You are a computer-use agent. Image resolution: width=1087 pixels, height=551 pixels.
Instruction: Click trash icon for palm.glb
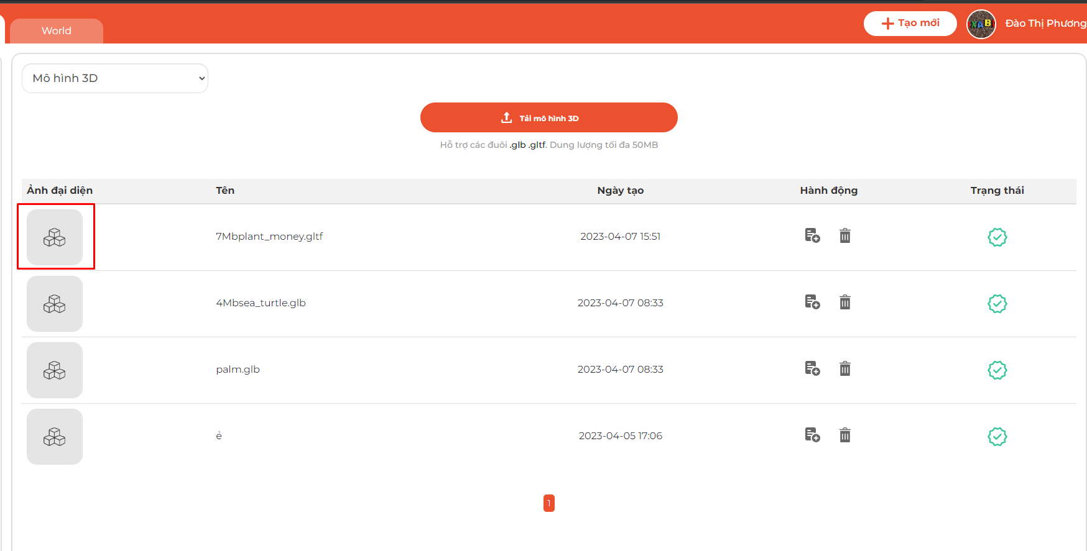pos(844,369)
